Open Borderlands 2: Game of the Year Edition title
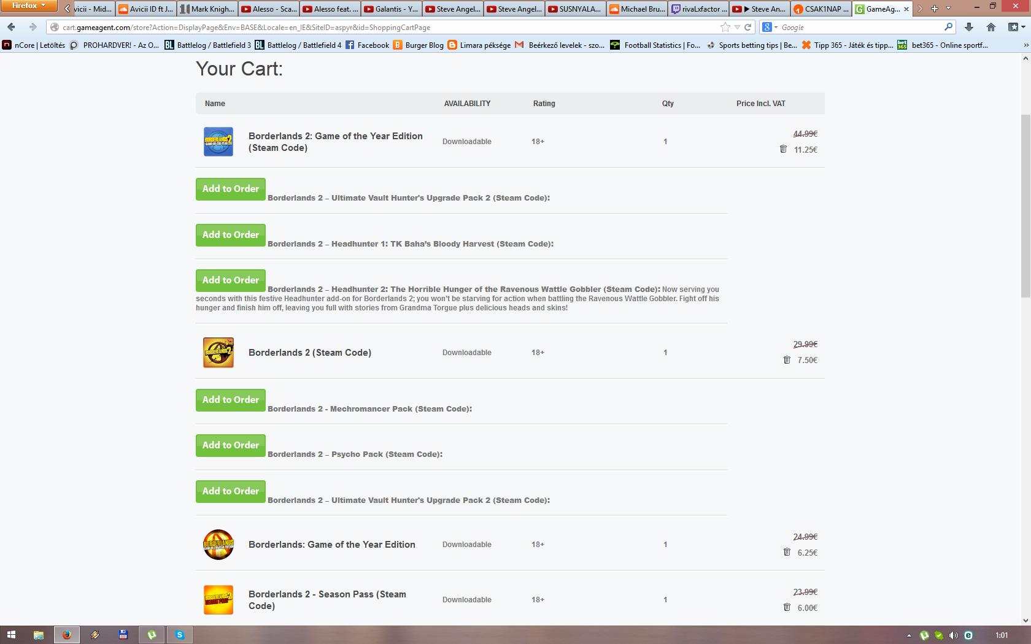Image resolution: width=1031 pixels, height=644 pixels. (336, 142)
